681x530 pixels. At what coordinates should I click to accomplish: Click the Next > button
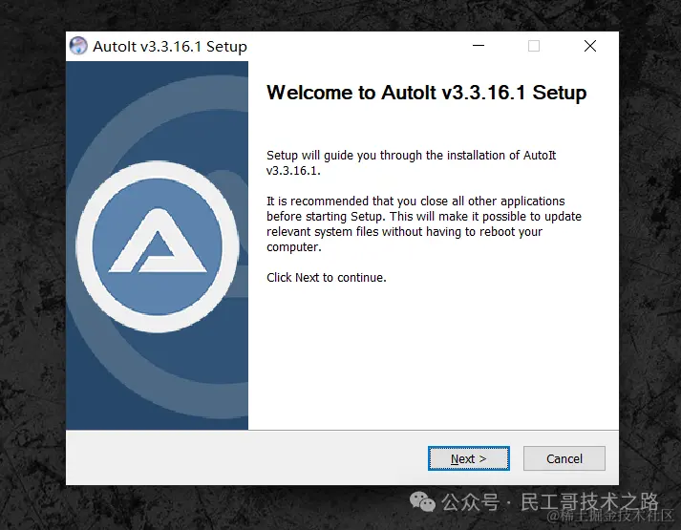[469, 458]
